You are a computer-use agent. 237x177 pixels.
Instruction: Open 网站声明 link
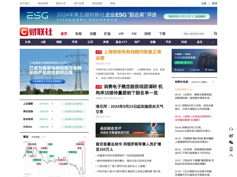[x=43, y=3]
